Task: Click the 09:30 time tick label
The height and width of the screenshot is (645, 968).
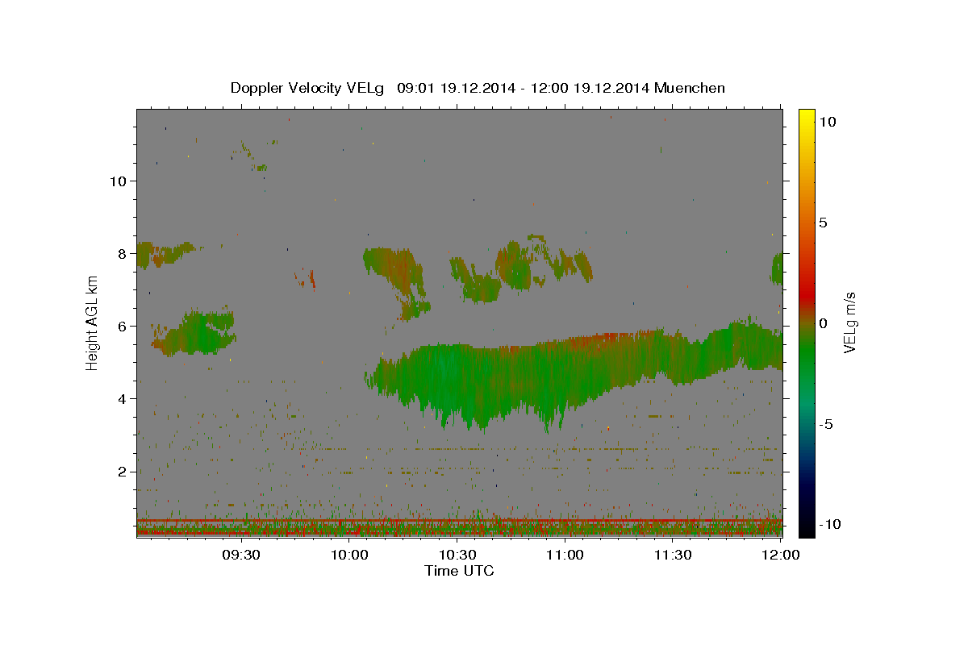Action: pyautogui.click(x=241, y=555)
